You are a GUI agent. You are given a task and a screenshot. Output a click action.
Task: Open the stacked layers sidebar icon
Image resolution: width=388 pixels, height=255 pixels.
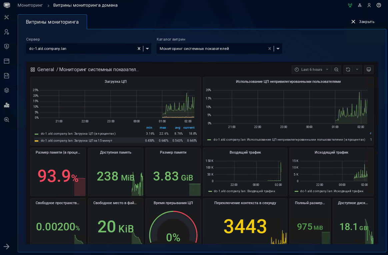click(7, 90)
